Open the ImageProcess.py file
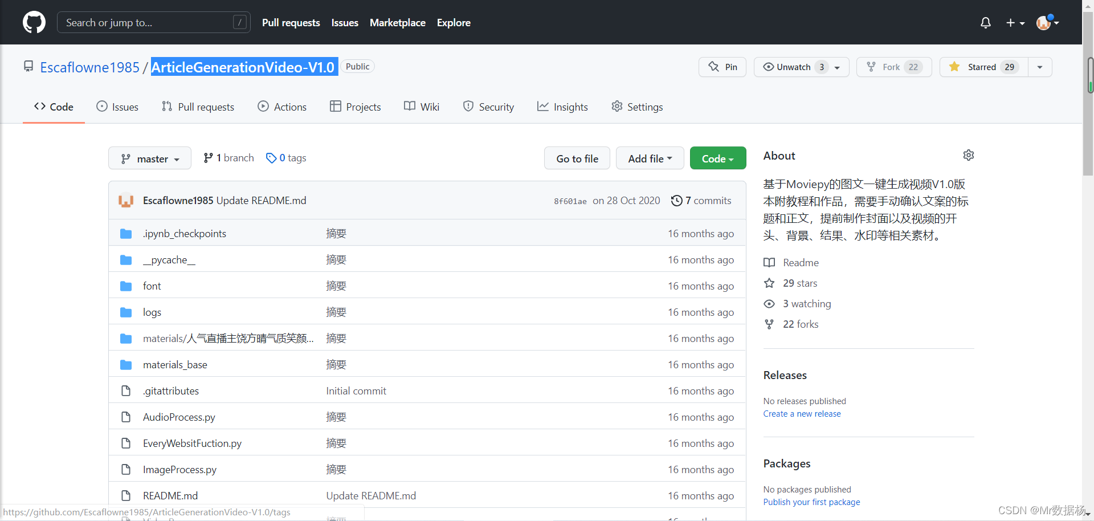Screen dimensions: 1094x521 coord(179,470)
